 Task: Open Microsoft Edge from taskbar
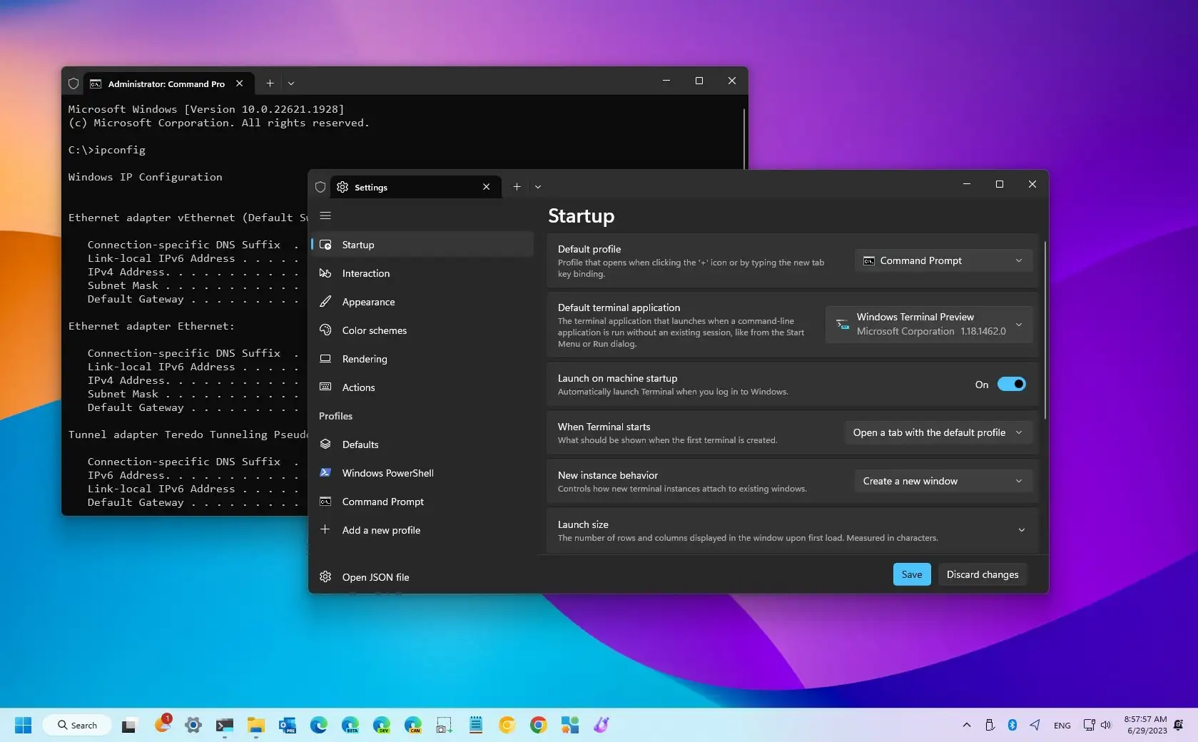319,725
